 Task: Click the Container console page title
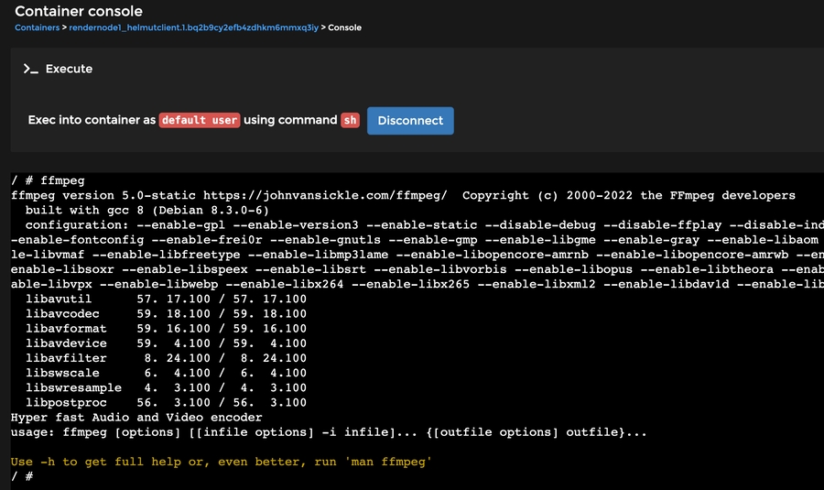tap(79, 11)
